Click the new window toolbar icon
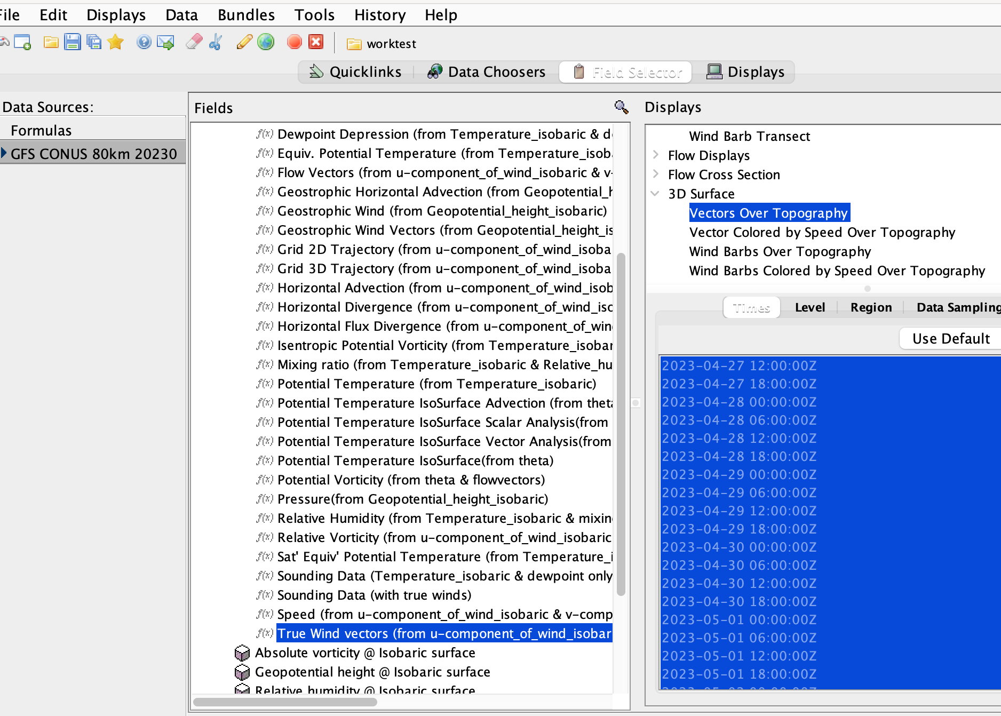This screenshot has height=716, width=1001. [22, 42]
